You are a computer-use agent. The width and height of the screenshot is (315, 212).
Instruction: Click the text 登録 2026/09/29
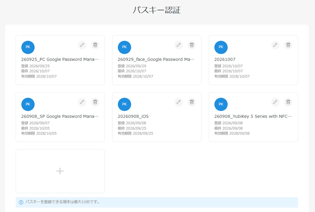[132, 66]
